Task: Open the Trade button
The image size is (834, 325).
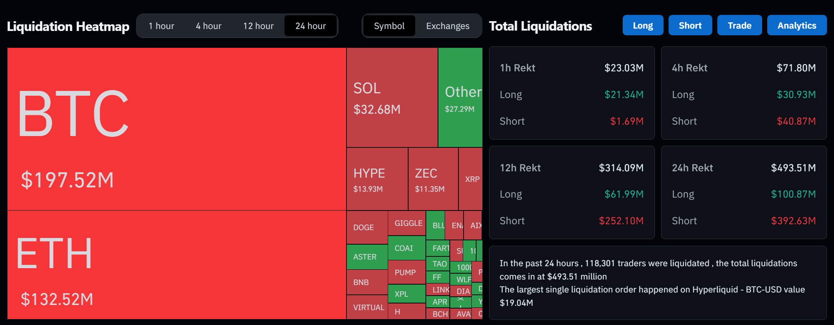Action: (739, 25)
